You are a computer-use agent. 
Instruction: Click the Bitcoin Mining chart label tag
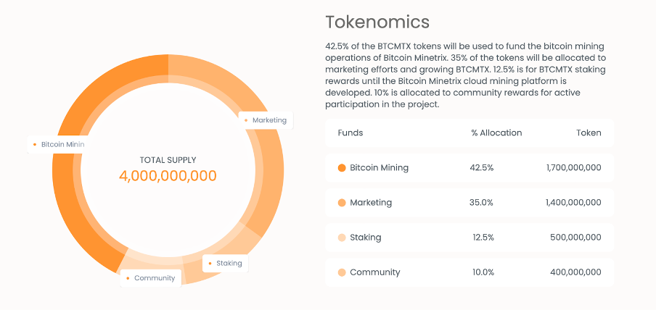(x=58, y=145)
